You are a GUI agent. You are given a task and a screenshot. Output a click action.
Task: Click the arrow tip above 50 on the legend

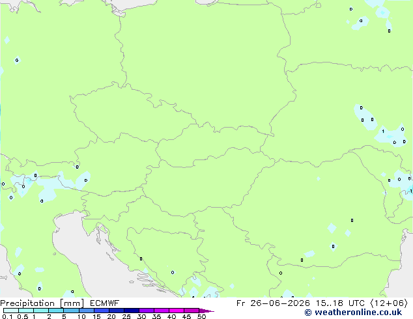point(206,311)
